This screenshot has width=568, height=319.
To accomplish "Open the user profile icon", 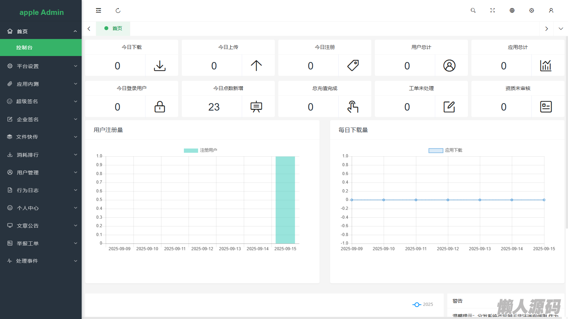I will 551,11.
